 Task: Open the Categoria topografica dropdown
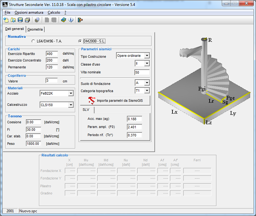[x=147, y=90]
